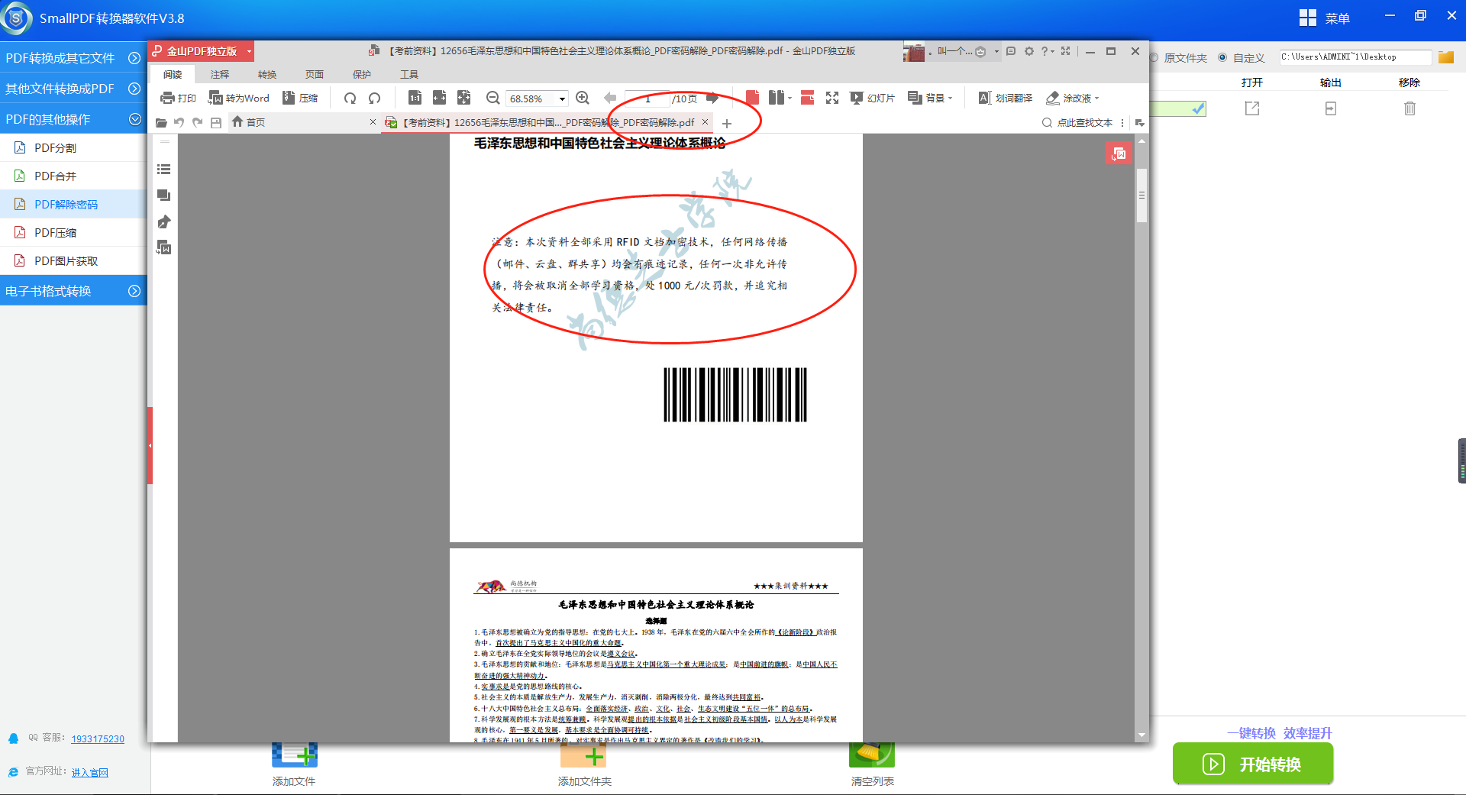Expand 其他文件转换成PDF section
The width and height of the screenshot is (1466, 795).
(x=73, y=88)
